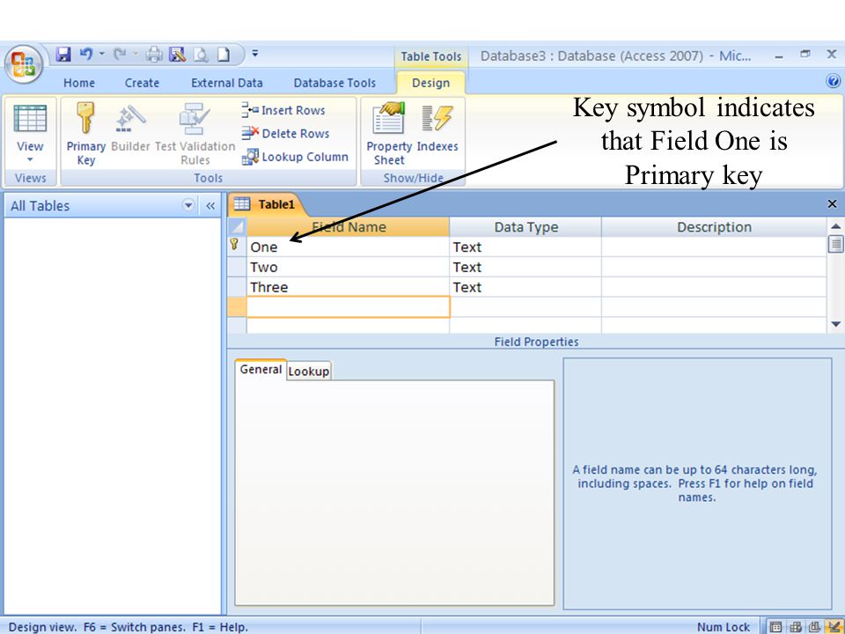Click the empty highlighted Field Name cell
The width and height of the screenshot is (845, 634).
349,306
